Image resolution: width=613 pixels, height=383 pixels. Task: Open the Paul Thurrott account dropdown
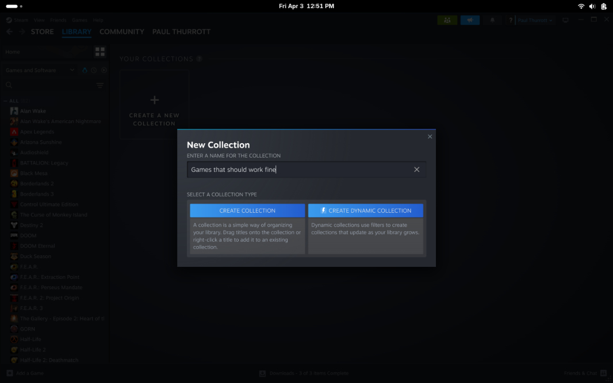pos(535,20)
